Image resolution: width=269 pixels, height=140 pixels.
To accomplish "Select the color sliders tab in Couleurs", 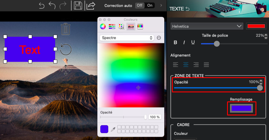I will tap(112, 27).
